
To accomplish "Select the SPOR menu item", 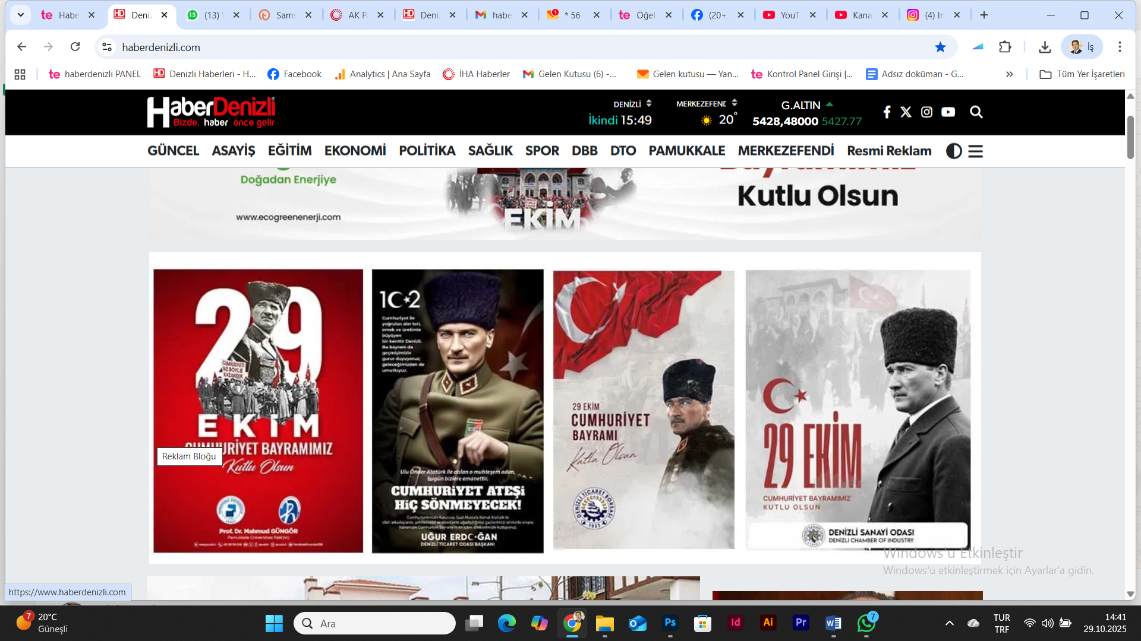I will point(541,151).
